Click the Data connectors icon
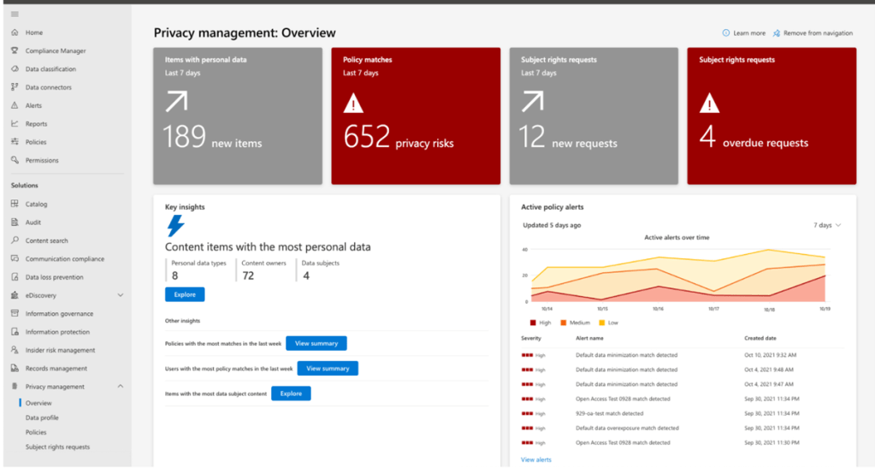This screenshot has width=875, height=468. (x=15, y=87)
